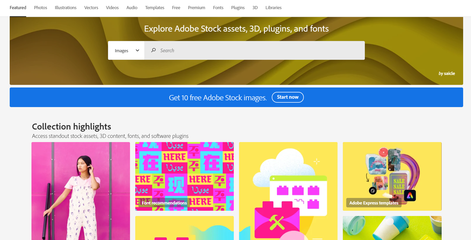The image size is (471, 240).
Task: Click the Collection highlights heading
Action: click(72, 127)
